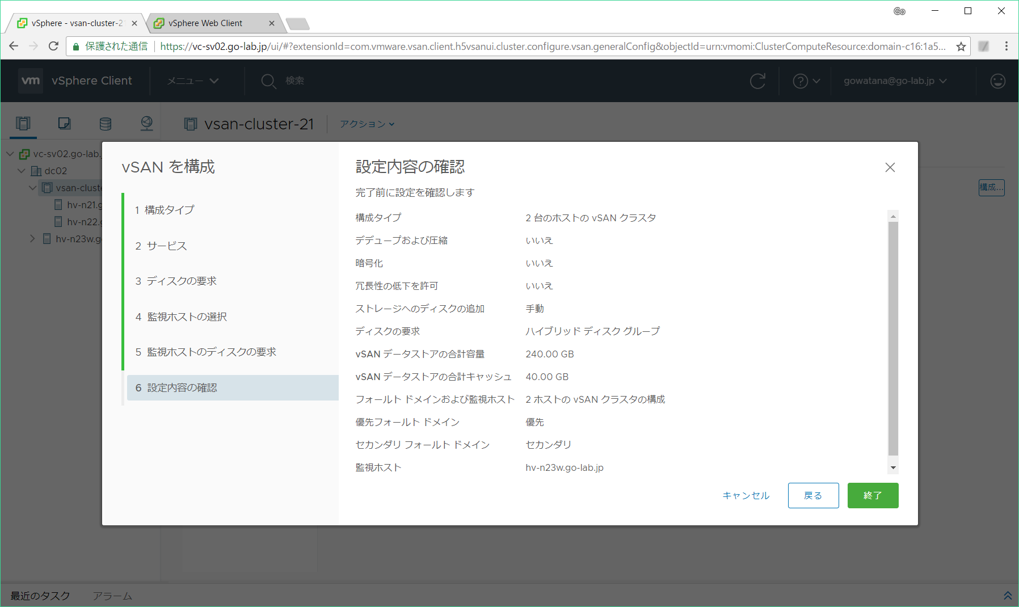Open the Chrome three-dot menu
The image size is (1019, 607).
[1007, 46]
